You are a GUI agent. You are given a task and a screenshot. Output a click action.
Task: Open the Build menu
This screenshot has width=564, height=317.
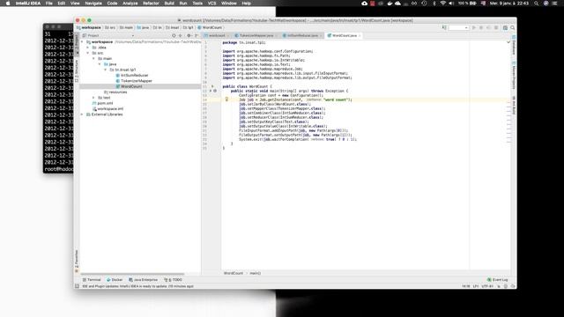pyautogui.click(x=169, y=4)
